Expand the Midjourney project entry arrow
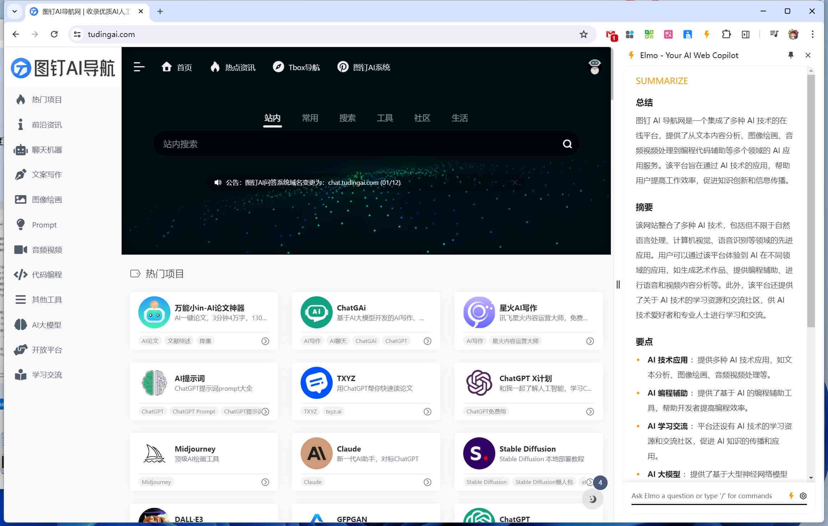Image resolution: width=828 pixels, height=526 pixels. pyautogui.click(x=266, y=481)
